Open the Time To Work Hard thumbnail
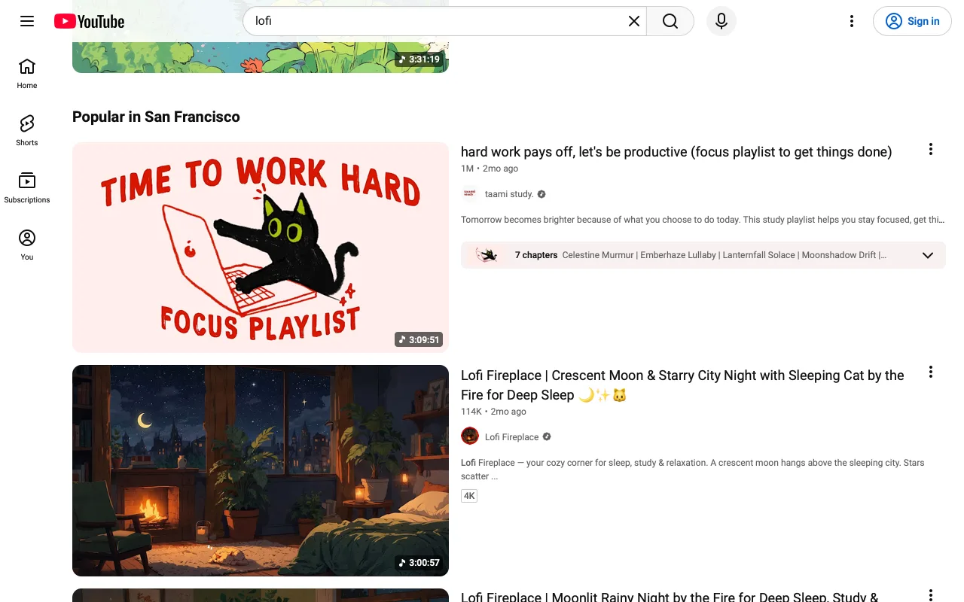The image size is (964, 602). [261, 247]
